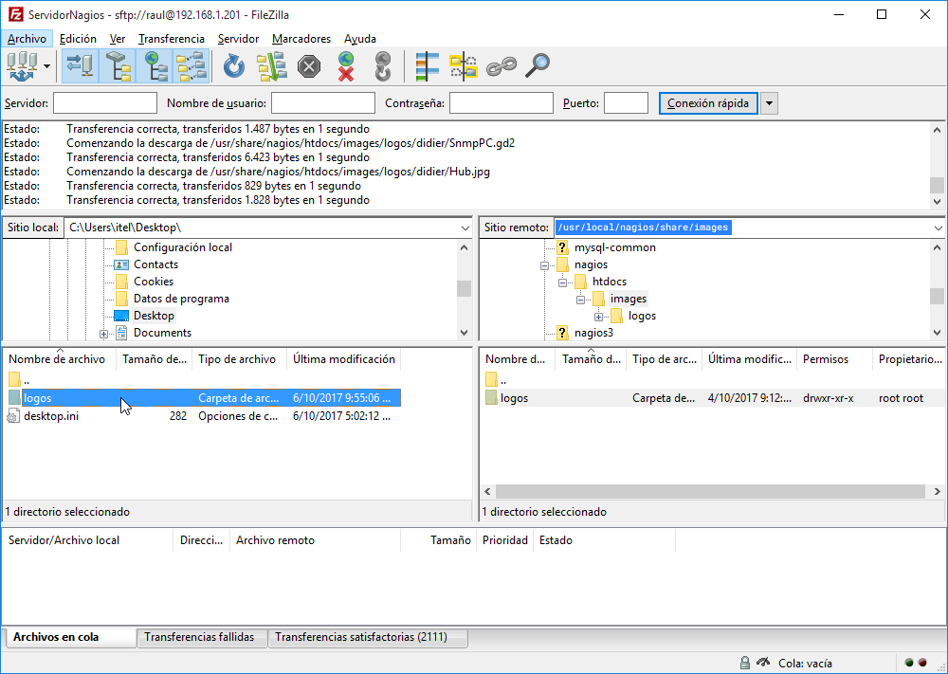Open Sitio remoto path dropdown
The width and height of the screenshot is (948, 674).
click(x=938, y=228)
